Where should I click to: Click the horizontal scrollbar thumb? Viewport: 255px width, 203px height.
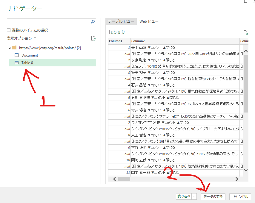tap(124, 179)
